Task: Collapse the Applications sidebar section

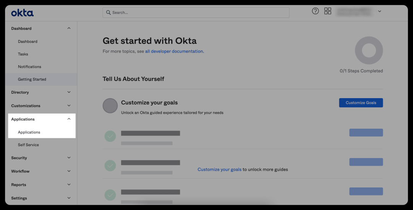Action: [69, 119]
